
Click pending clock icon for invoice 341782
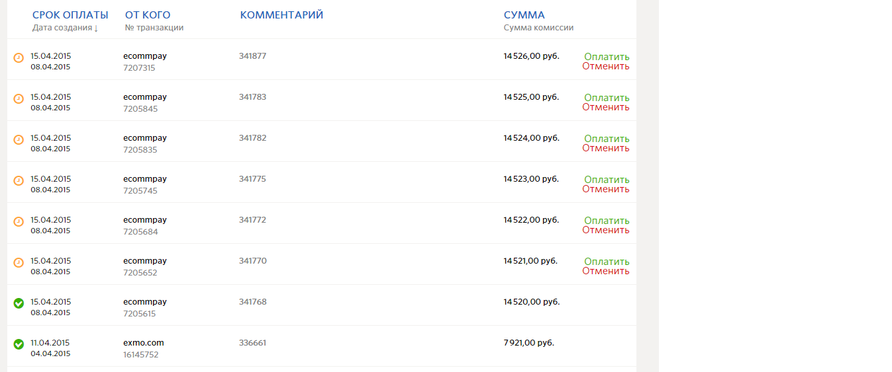coord(19,140)
